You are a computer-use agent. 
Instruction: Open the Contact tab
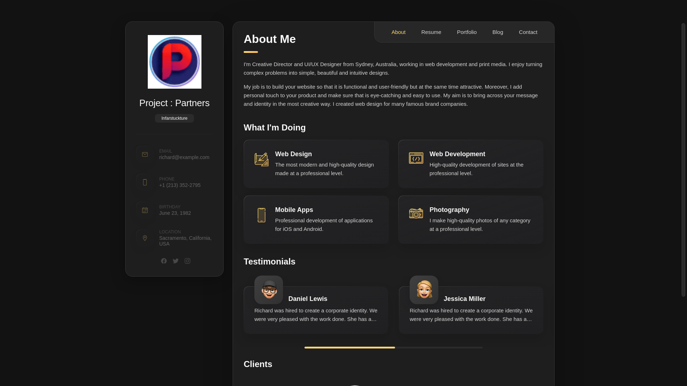tap(528, 32)
